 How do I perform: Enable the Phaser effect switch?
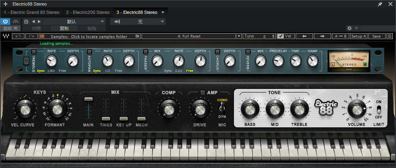tap(145, 51)
